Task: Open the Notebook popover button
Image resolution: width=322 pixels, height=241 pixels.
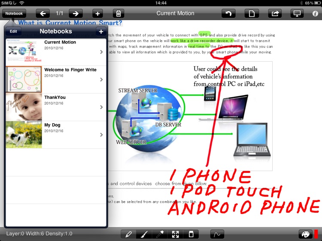Action: [14, 14]
